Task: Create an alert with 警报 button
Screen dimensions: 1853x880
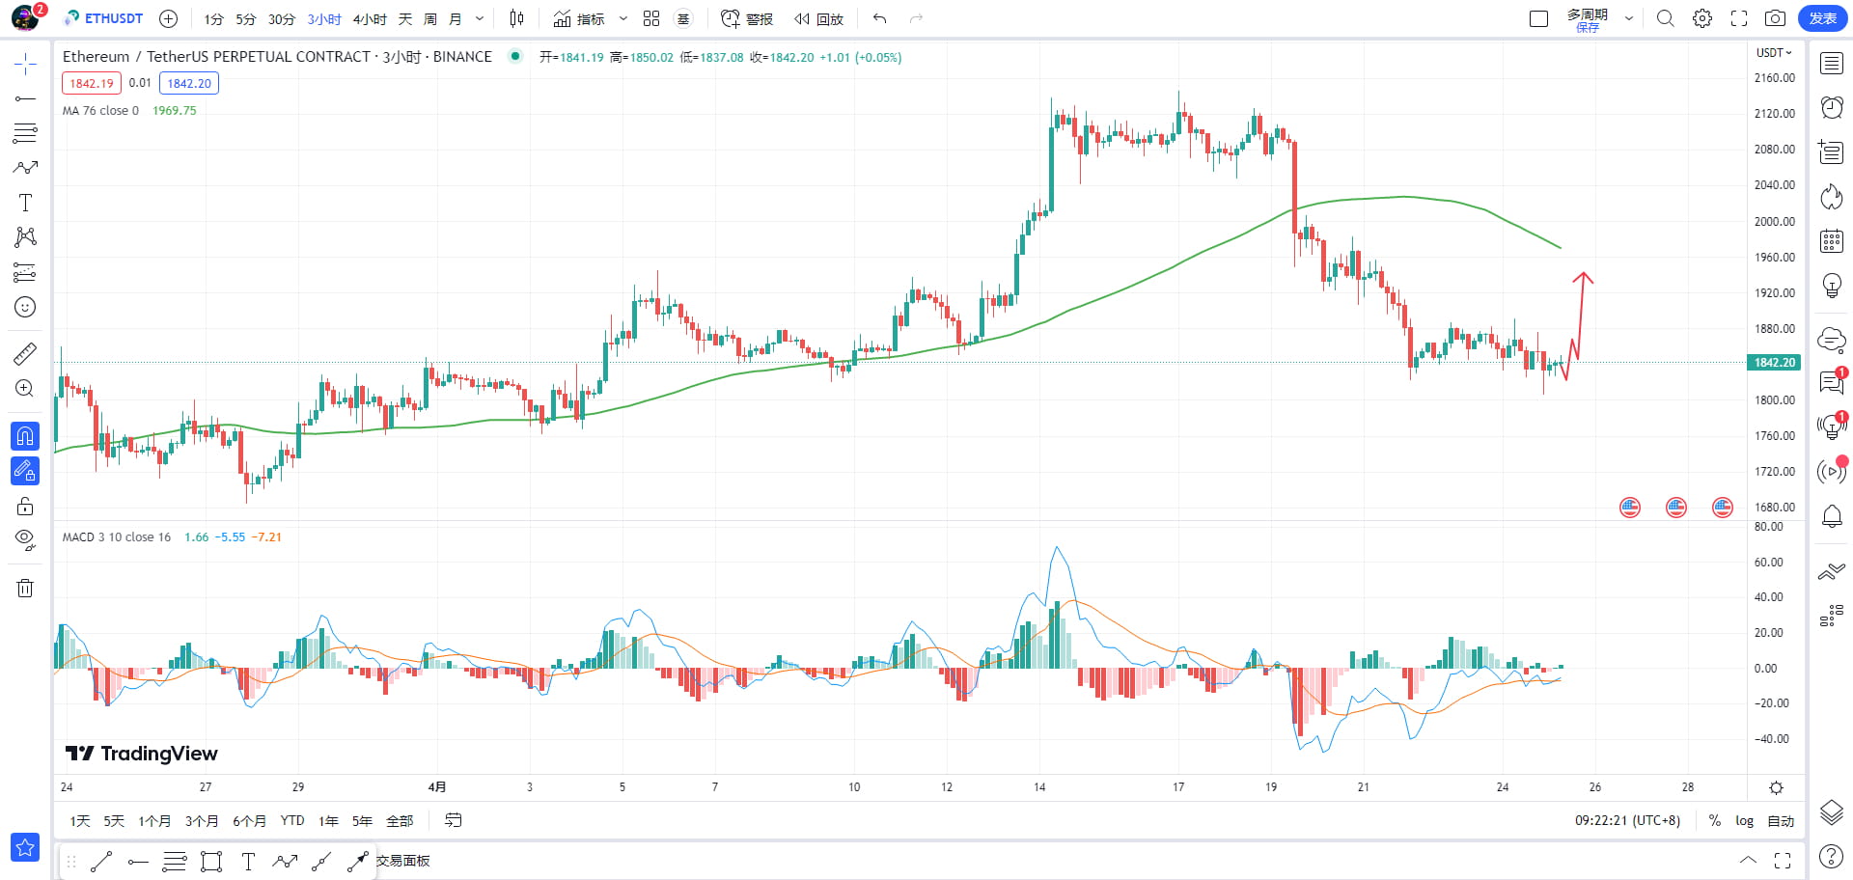Action: [747, 18]
